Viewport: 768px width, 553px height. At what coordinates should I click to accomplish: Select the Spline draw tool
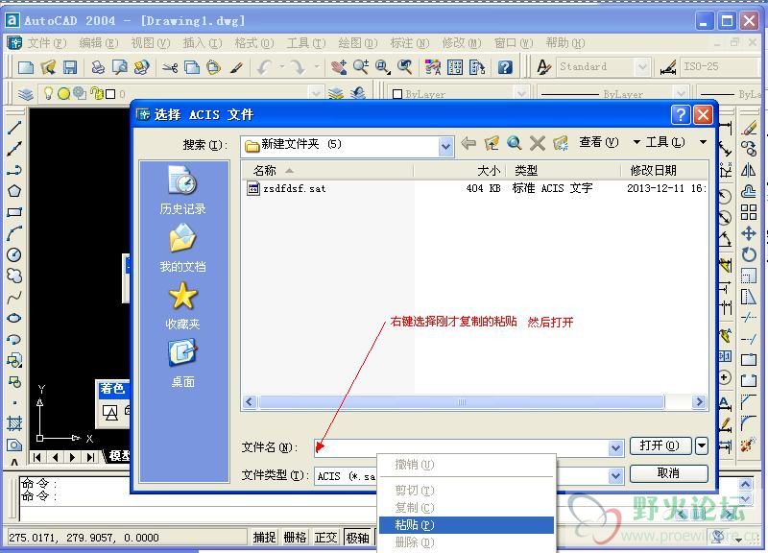(14, 297)
